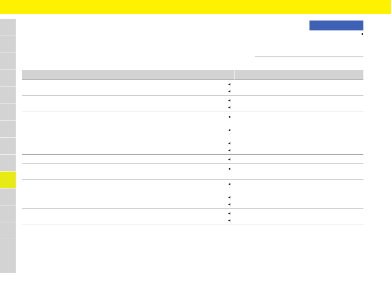
Task: Click the top triangle arrow in the sixth table row
Action: (229, 184)
